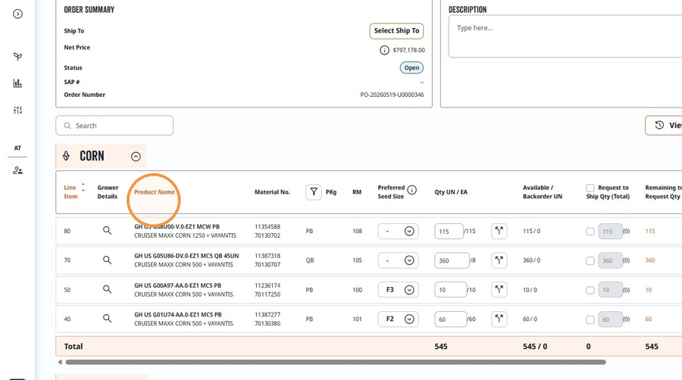The width and height of the screenshot is (682, 380).
Task: Expand the sidebar with the arrow icon
Action: tap(17, 14)
